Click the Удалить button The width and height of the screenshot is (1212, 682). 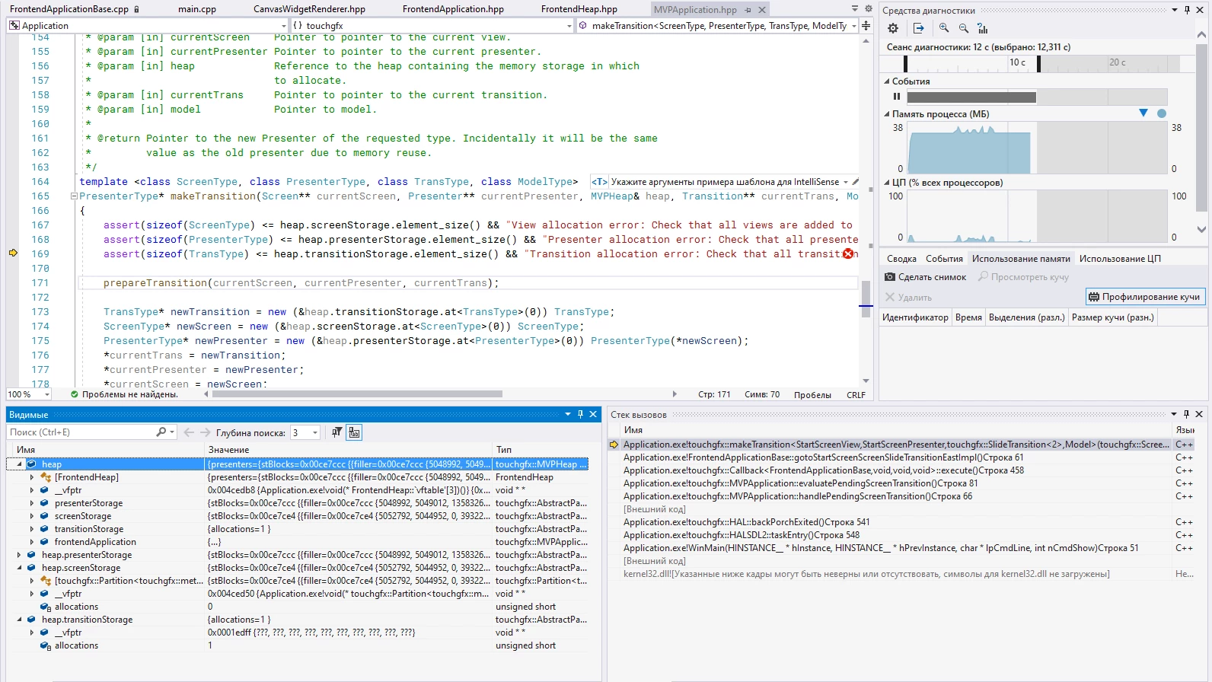(908, 298)
